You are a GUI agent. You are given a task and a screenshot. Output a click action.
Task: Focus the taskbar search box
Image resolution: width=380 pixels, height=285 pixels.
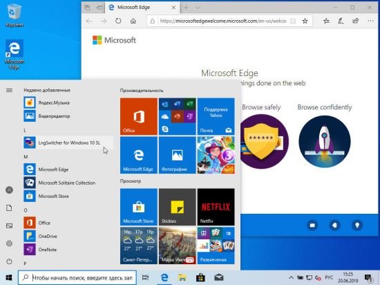[77, 277]
